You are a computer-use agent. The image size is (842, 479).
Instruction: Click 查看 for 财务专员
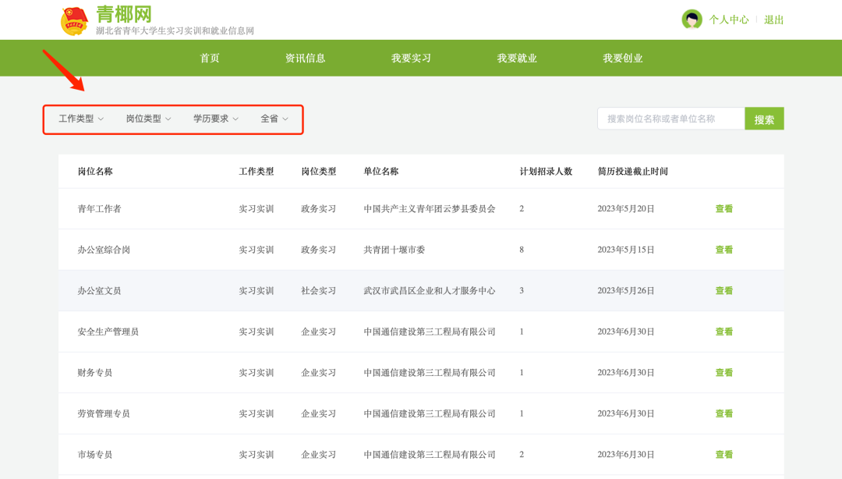click(x=723, y=373)
